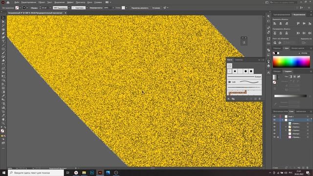
Task: Select the Zoom magnifier tool
Action: [3, 123]
